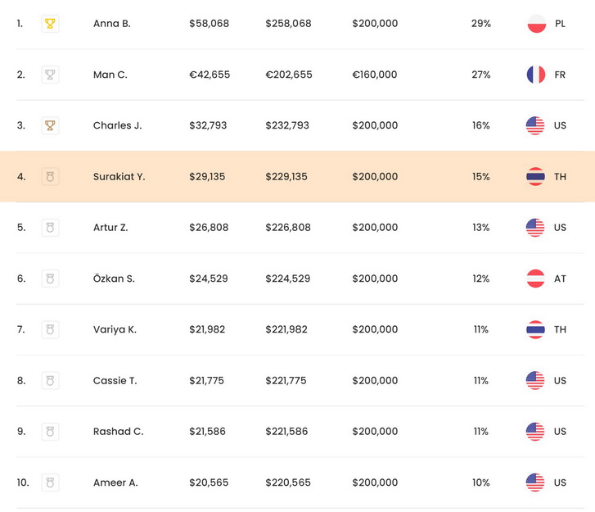Click the $58,068 profit value
Image resolution: width=595 pixels, height=512 pixels.
209,24
